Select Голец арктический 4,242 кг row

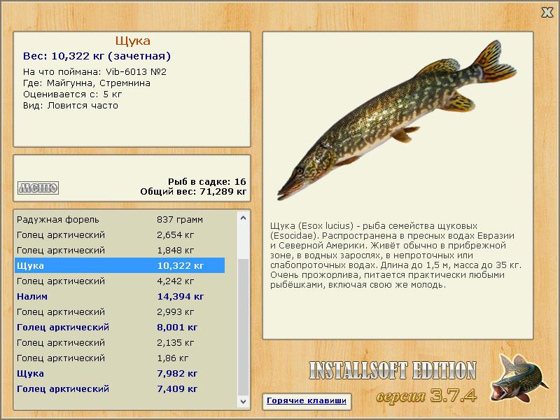[120, 281]
